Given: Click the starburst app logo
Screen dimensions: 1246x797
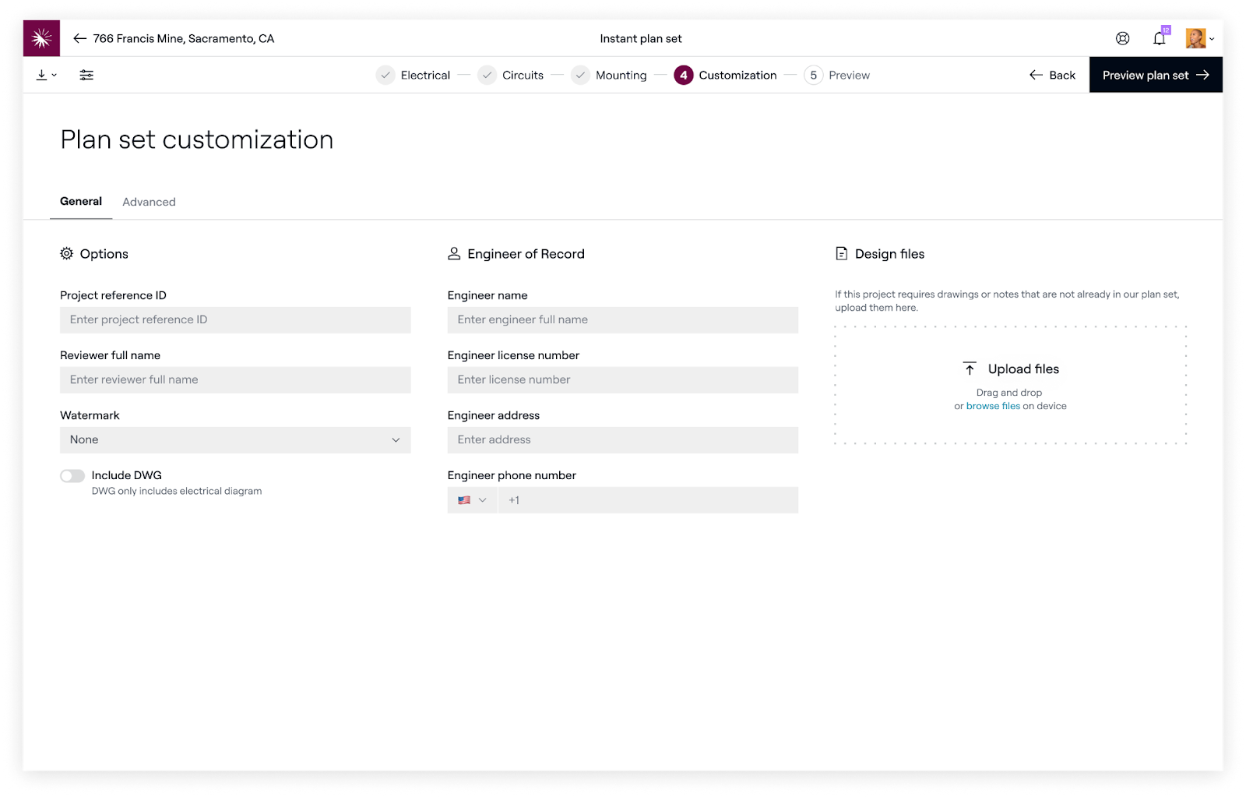Looking at the screenshot, I should [41, 38].
